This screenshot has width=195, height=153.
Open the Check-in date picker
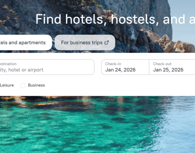pos(125,67)
